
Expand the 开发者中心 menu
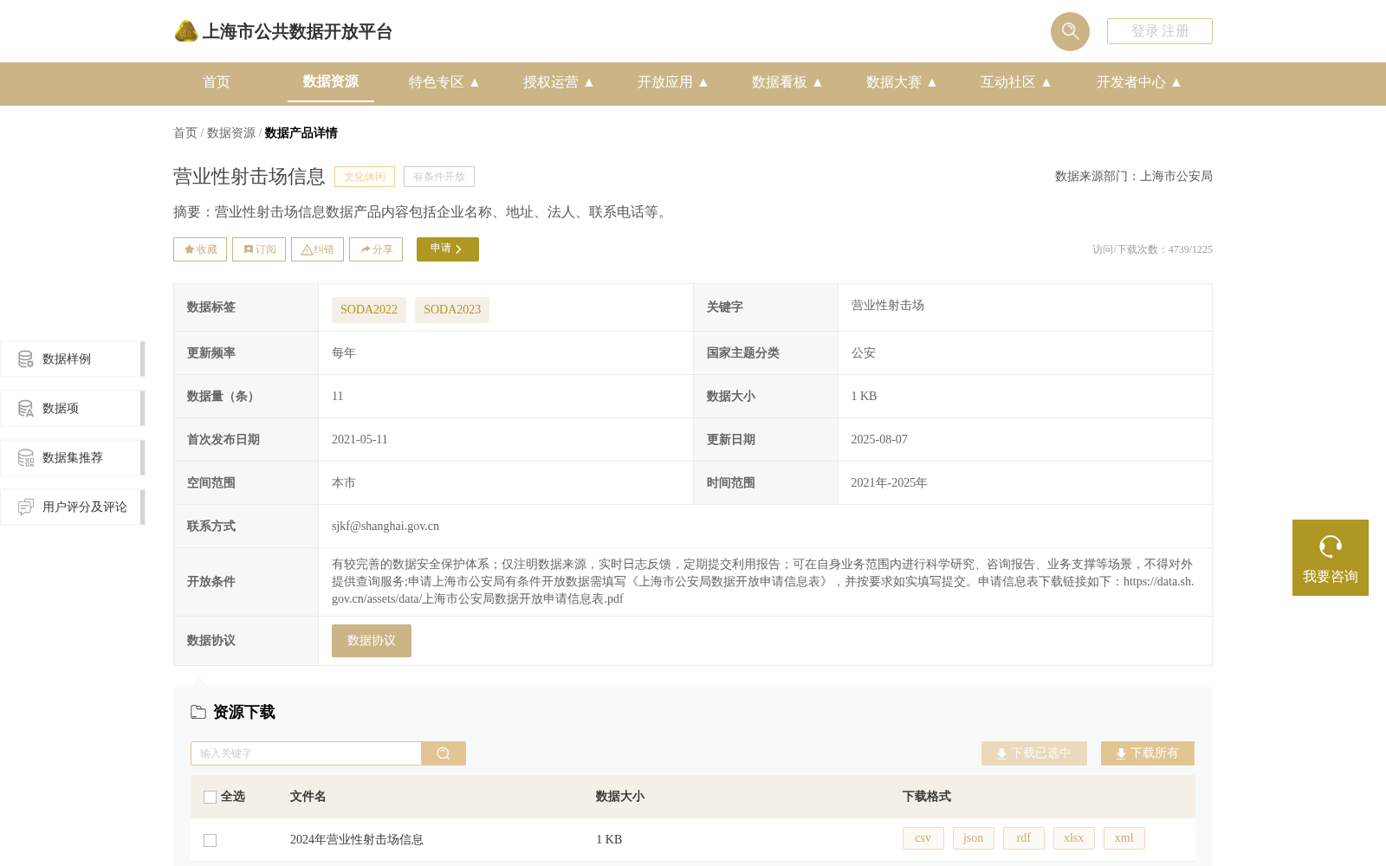point(1139,82)
